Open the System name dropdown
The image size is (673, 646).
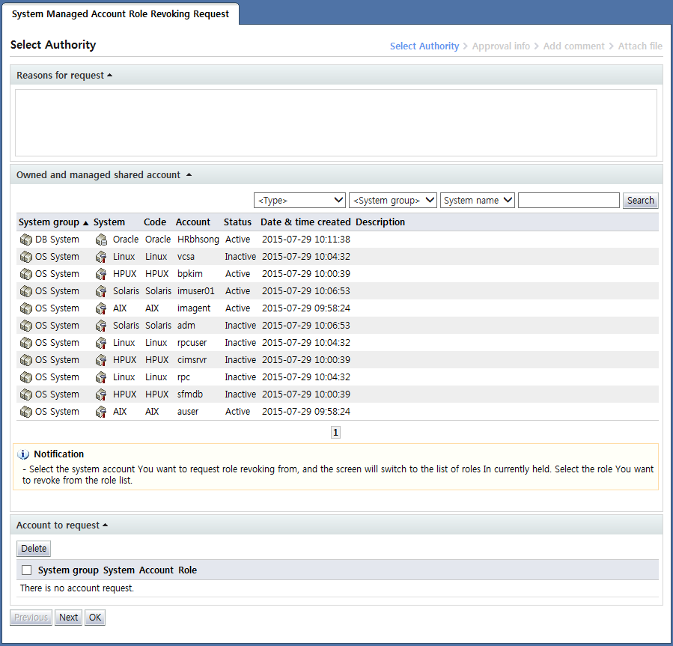coord(478,201)
